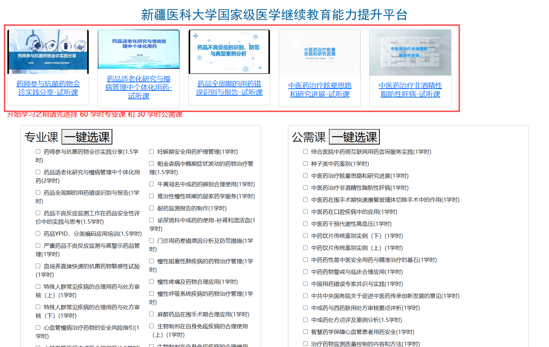The width and height of the screenshot is (549, 347).
Task: Enable the 综合医院中药师互联网用药咨询服务实践 checkbox
Action: coord(306,152)
